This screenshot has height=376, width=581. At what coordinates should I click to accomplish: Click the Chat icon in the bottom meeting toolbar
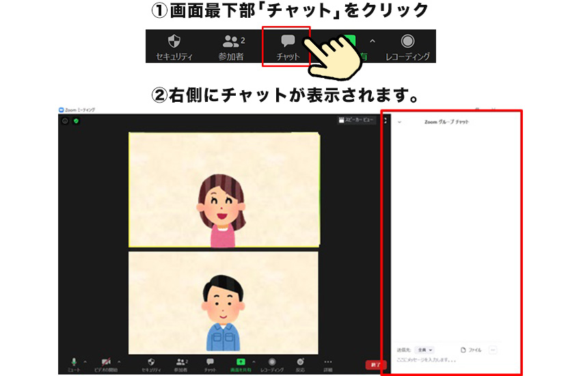click(210, 362)
